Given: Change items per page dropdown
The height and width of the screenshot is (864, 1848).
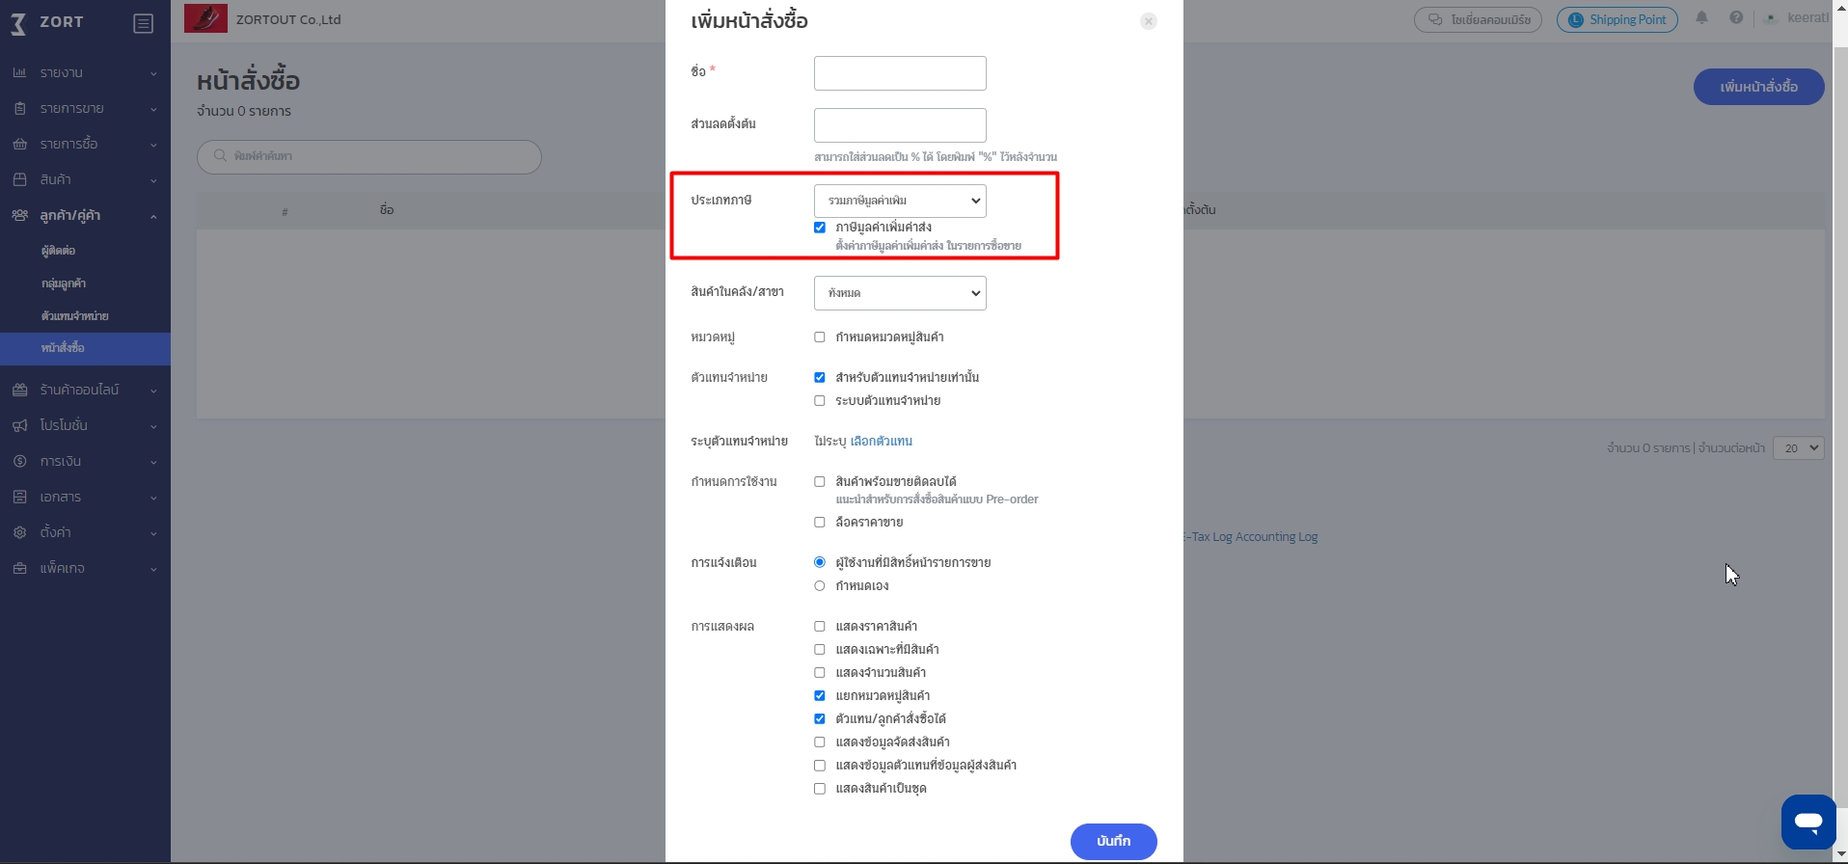Looking at the screenshot, I should [x=1798, y=447].
